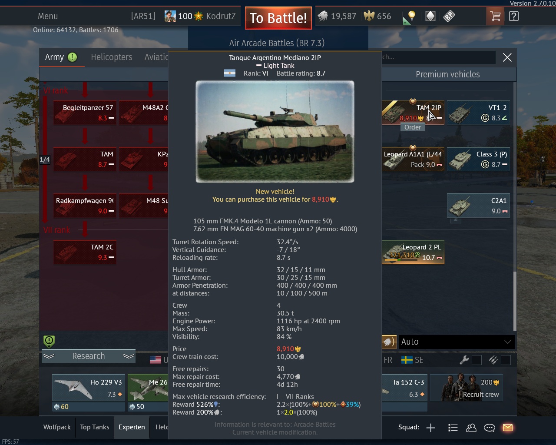
Task: Select the TAM 2C vehicle card
Action: click(x=85, y=252)
